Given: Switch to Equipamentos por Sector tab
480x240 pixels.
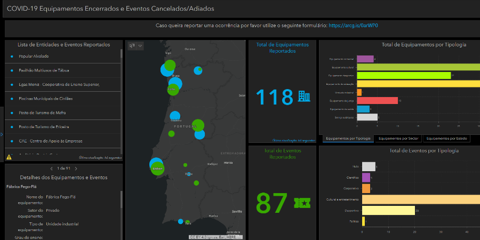Looking at the screenshot, I should pyautogui.click(x=398, y=139).
